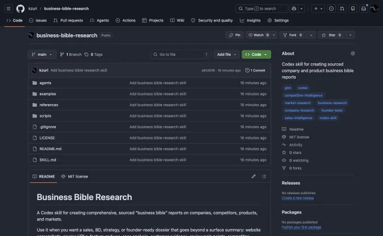Select the MIT license tab above README
This screenshot has width=383, height=236.
point(75,176)
